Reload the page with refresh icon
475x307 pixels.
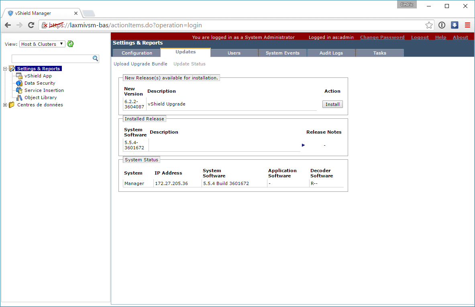(x=31, y=25)
